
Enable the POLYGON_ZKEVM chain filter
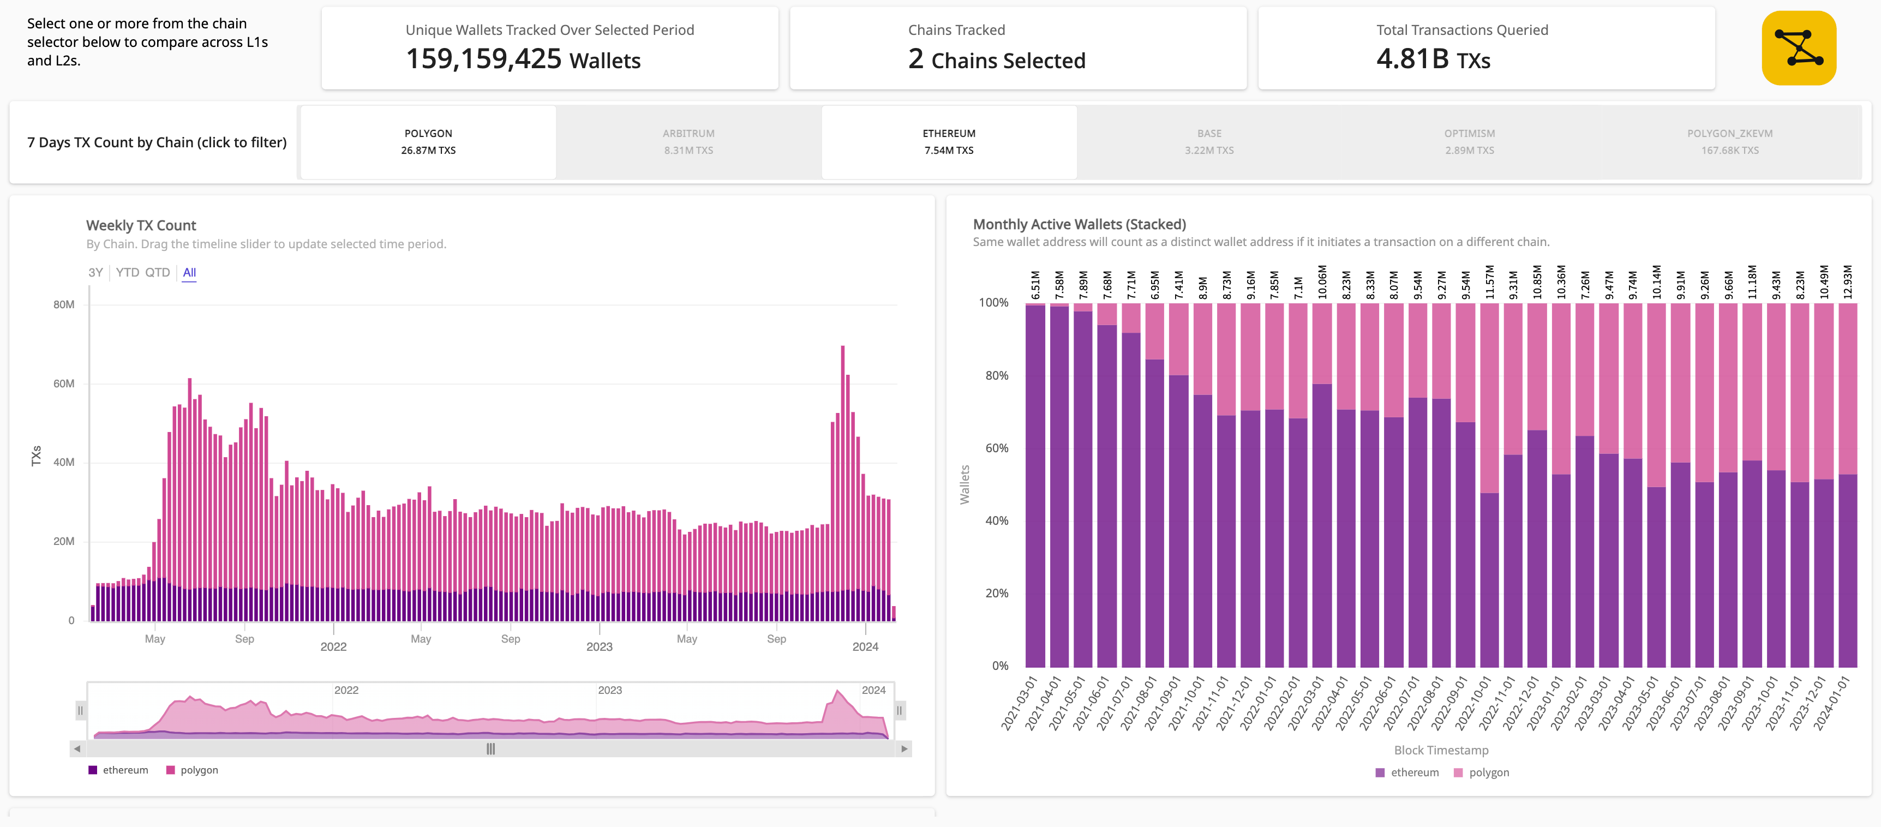[1729, 142]
